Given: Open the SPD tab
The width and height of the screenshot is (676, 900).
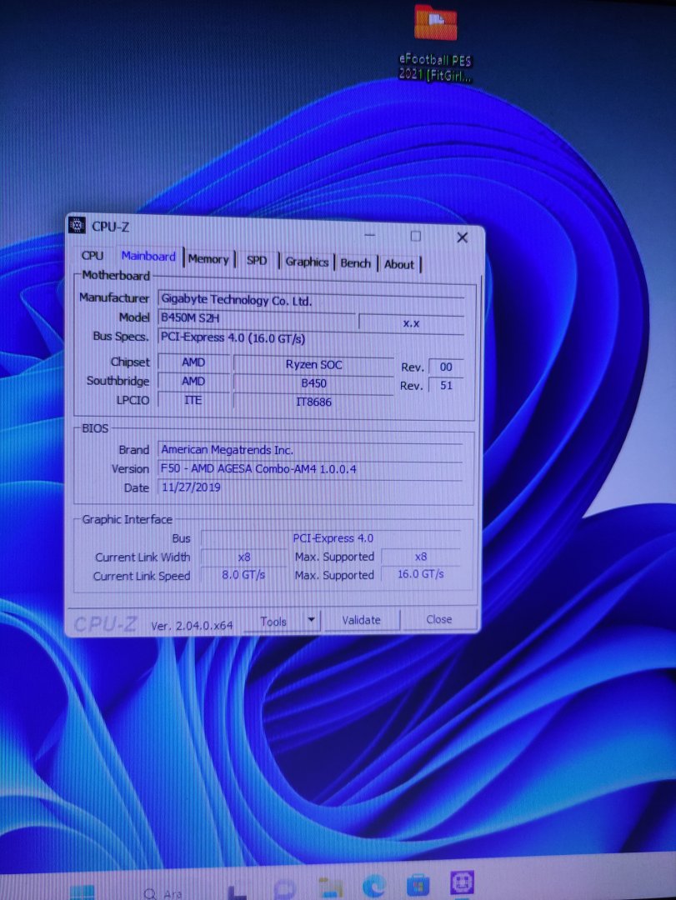Looking at the screenshot, I should [x=257, y=260].
